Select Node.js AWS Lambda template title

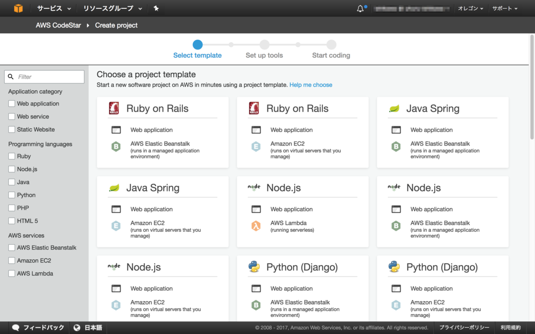[x=284, y=188]
